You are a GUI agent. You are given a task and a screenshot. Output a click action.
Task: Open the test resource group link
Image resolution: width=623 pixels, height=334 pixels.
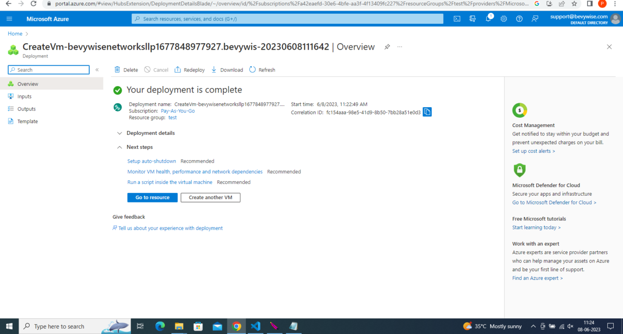(x=172, y=118)
